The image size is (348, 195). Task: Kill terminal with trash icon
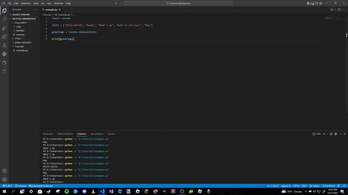pyautogui.click(x=336, y=134)
